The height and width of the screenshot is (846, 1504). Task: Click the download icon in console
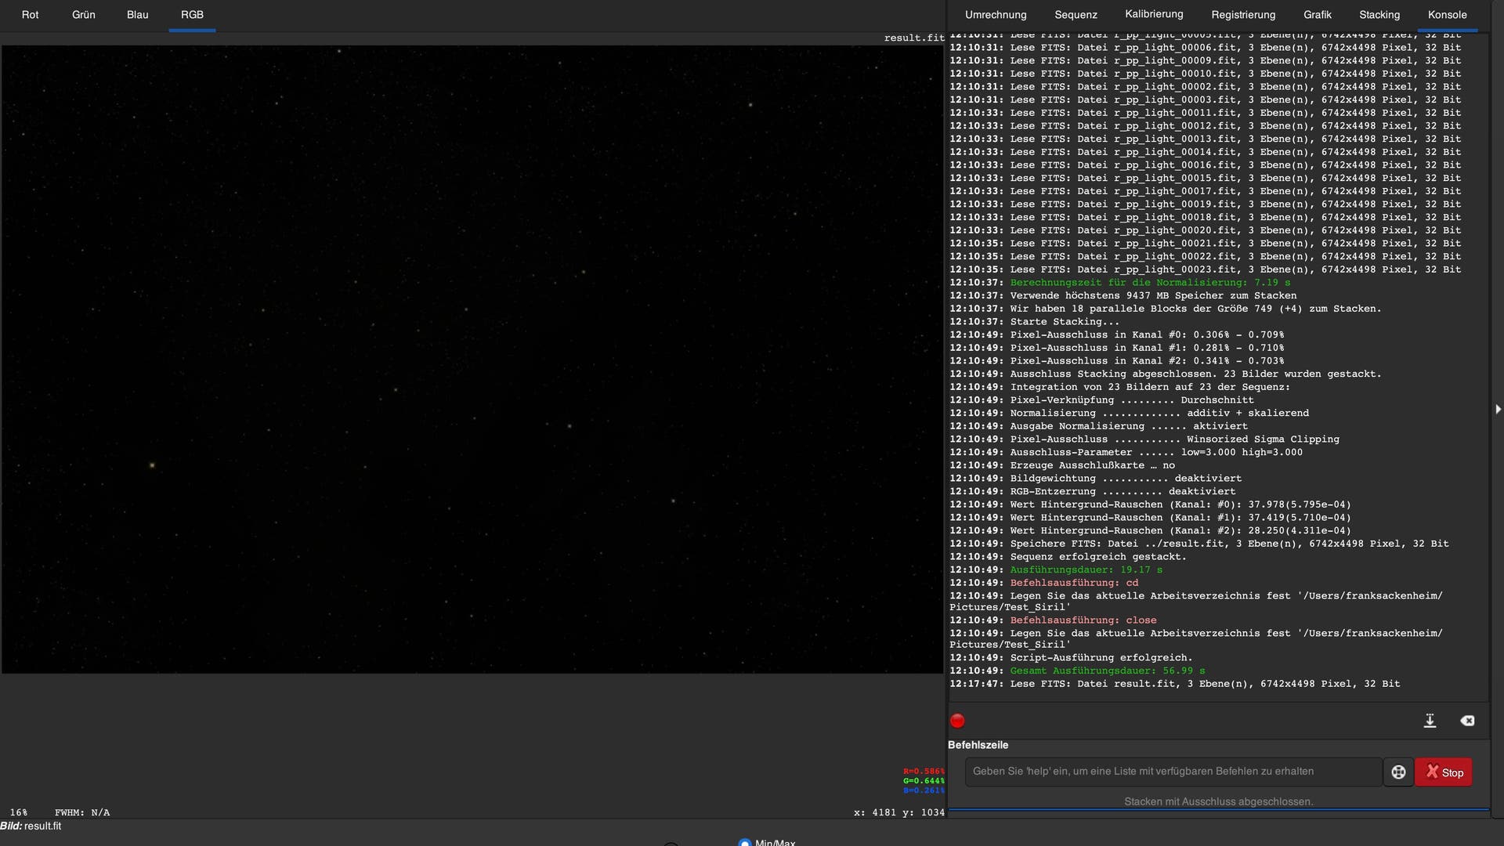(1430, 720)
